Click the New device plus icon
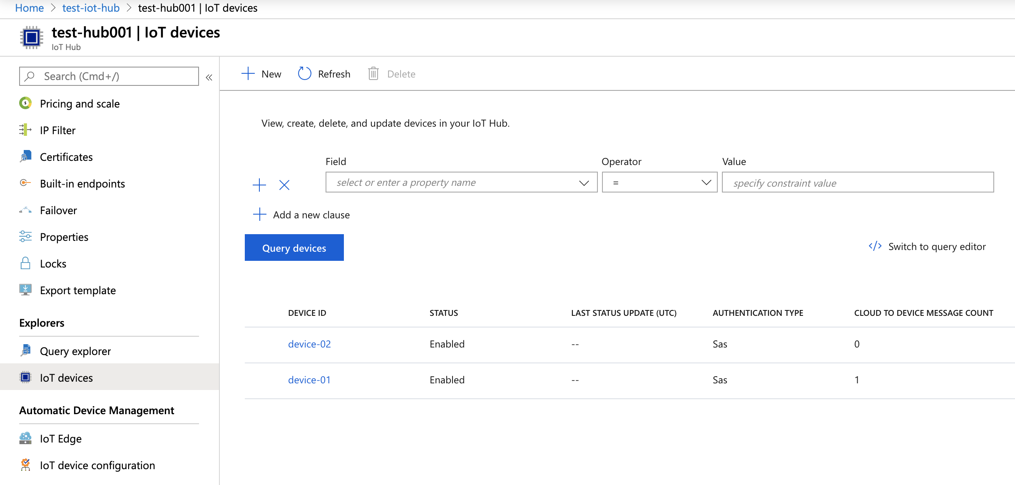 click(248, 74)
